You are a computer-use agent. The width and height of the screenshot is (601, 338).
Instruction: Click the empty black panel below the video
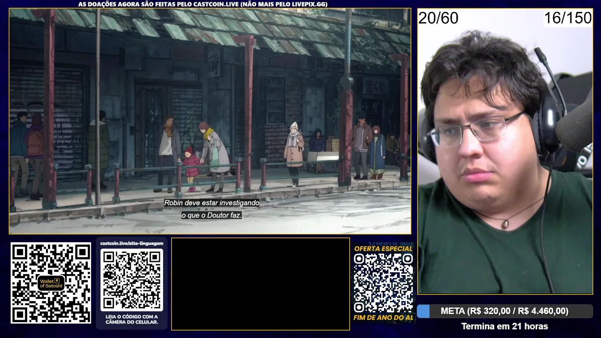(261, 284)
